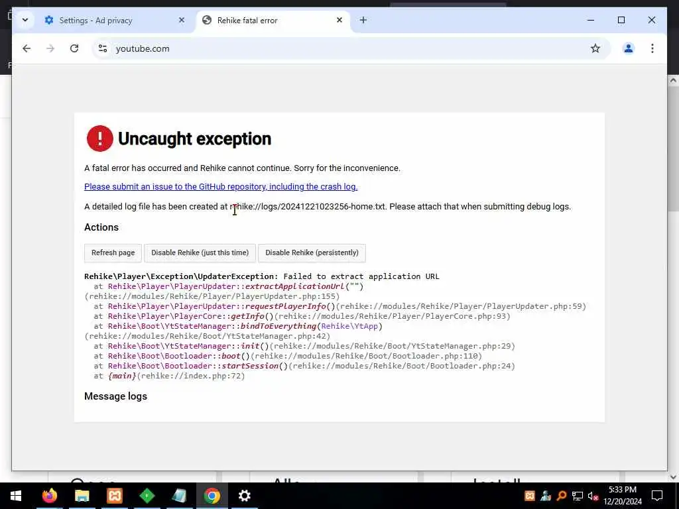
Task: Reload the youtube.com page
Action: coord(74,48)
